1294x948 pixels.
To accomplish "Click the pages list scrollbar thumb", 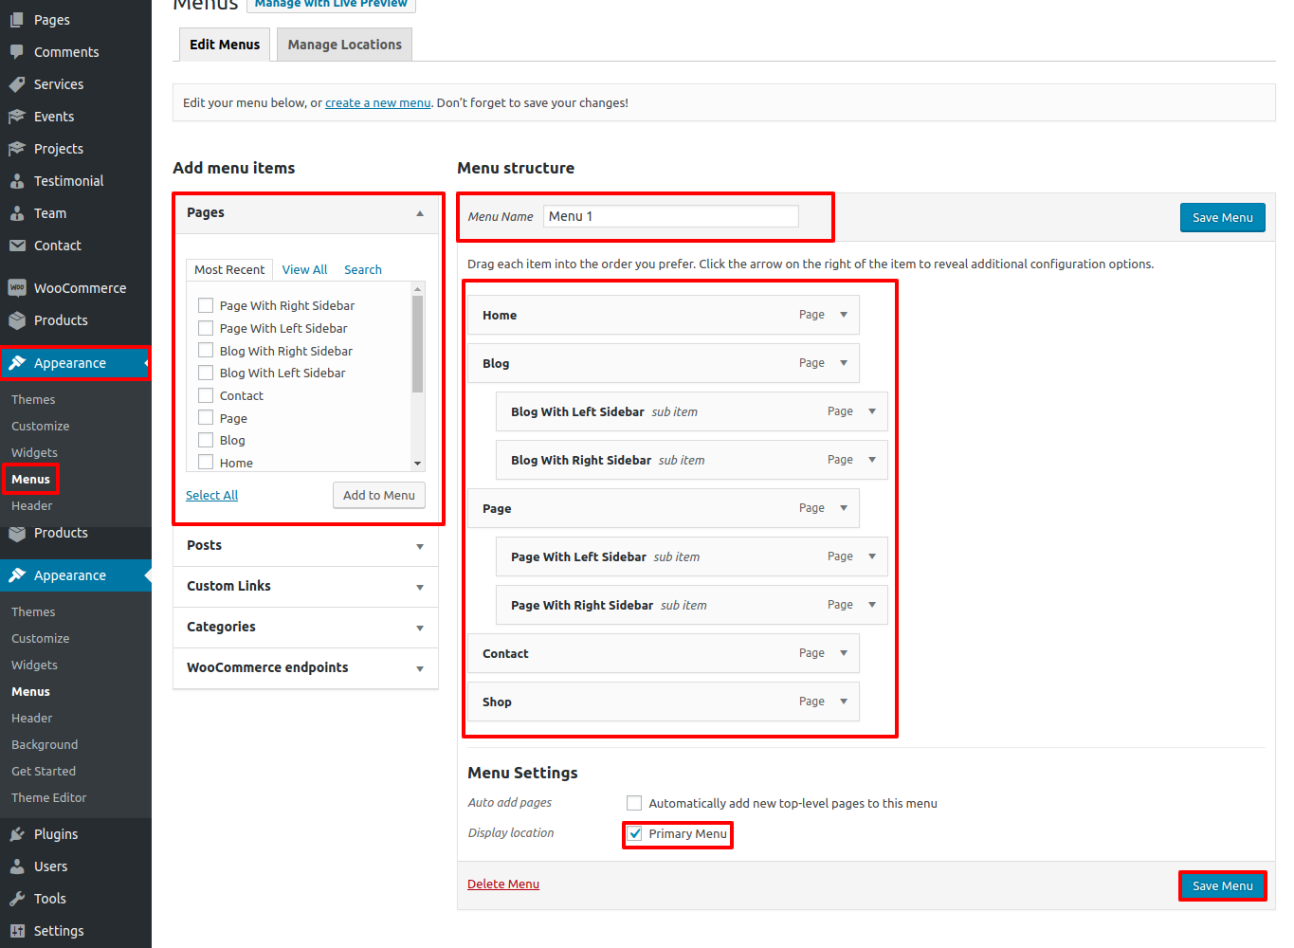I will pos(417,343).
